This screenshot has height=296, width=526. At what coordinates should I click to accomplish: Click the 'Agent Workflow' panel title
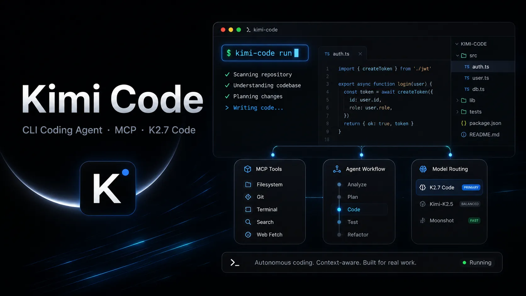(x=366, y=169)
